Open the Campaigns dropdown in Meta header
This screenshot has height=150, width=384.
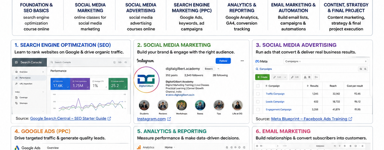tap(326, 61)
